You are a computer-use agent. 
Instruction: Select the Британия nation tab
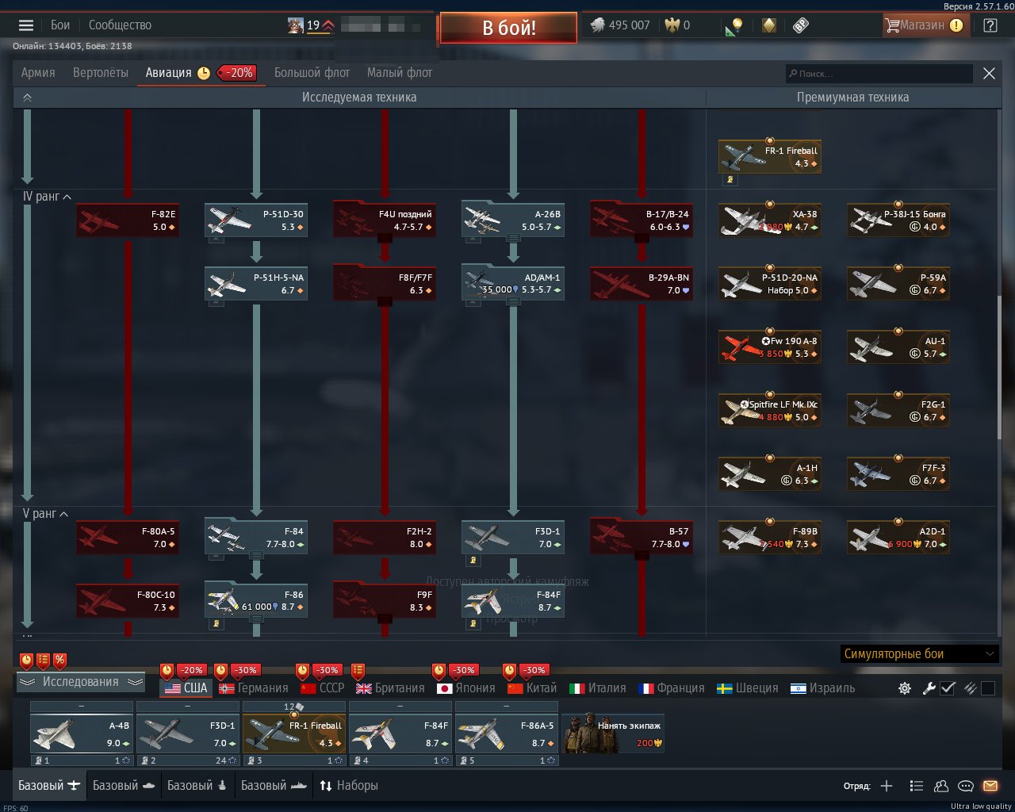point(390,688)
